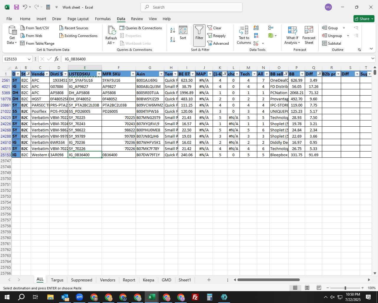This screenshot has height=303, width=378.
Task: Click the Subtotal icon
Action: pyautogui.click(x=332, y=43)
